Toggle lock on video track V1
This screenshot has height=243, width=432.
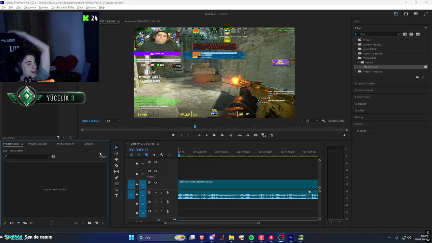(137, 184)
